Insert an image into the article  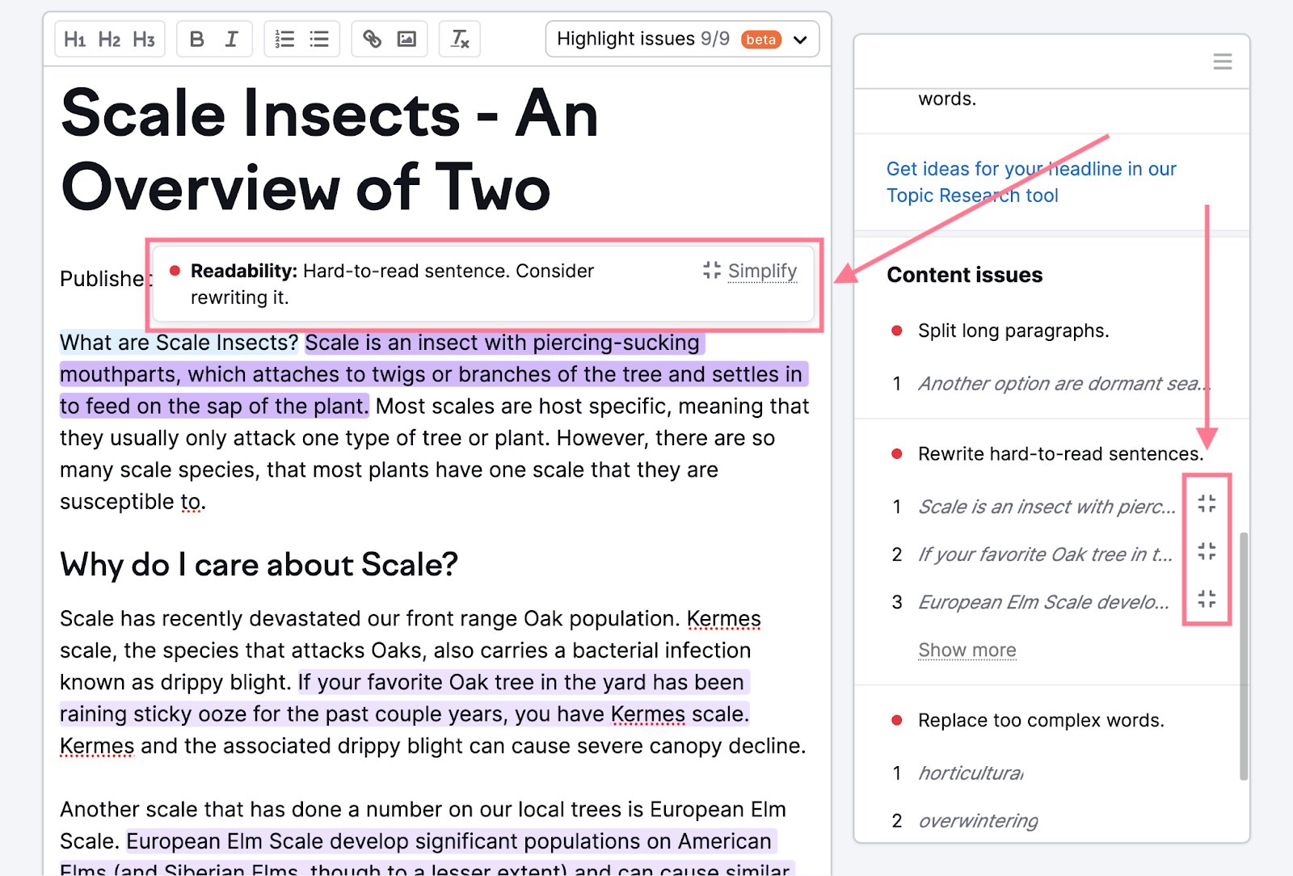coord(406,39)
